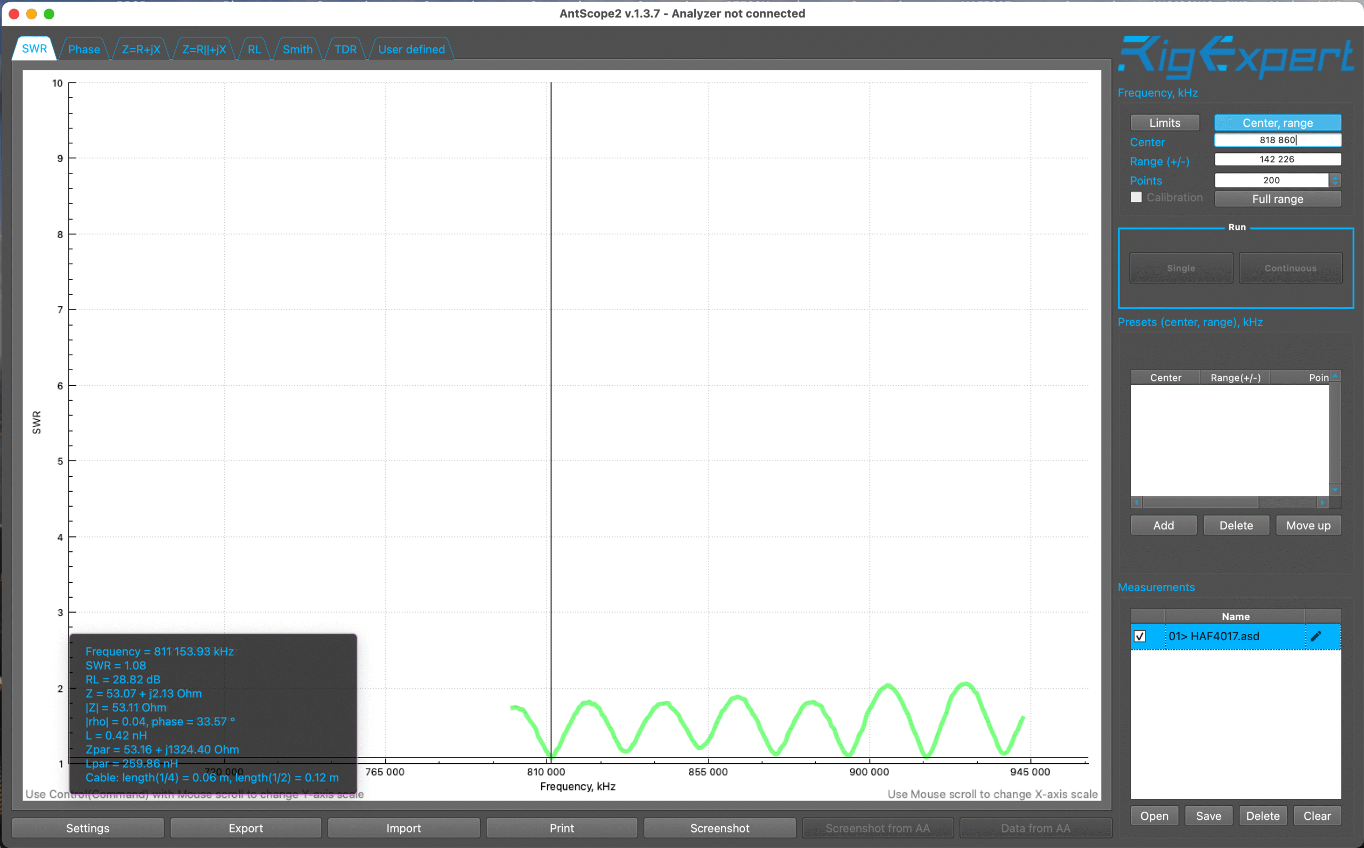Viewport: 1364px width, 848px height.
Task: Click the presets Range(+/-) column header
Action: point(1235,378)
